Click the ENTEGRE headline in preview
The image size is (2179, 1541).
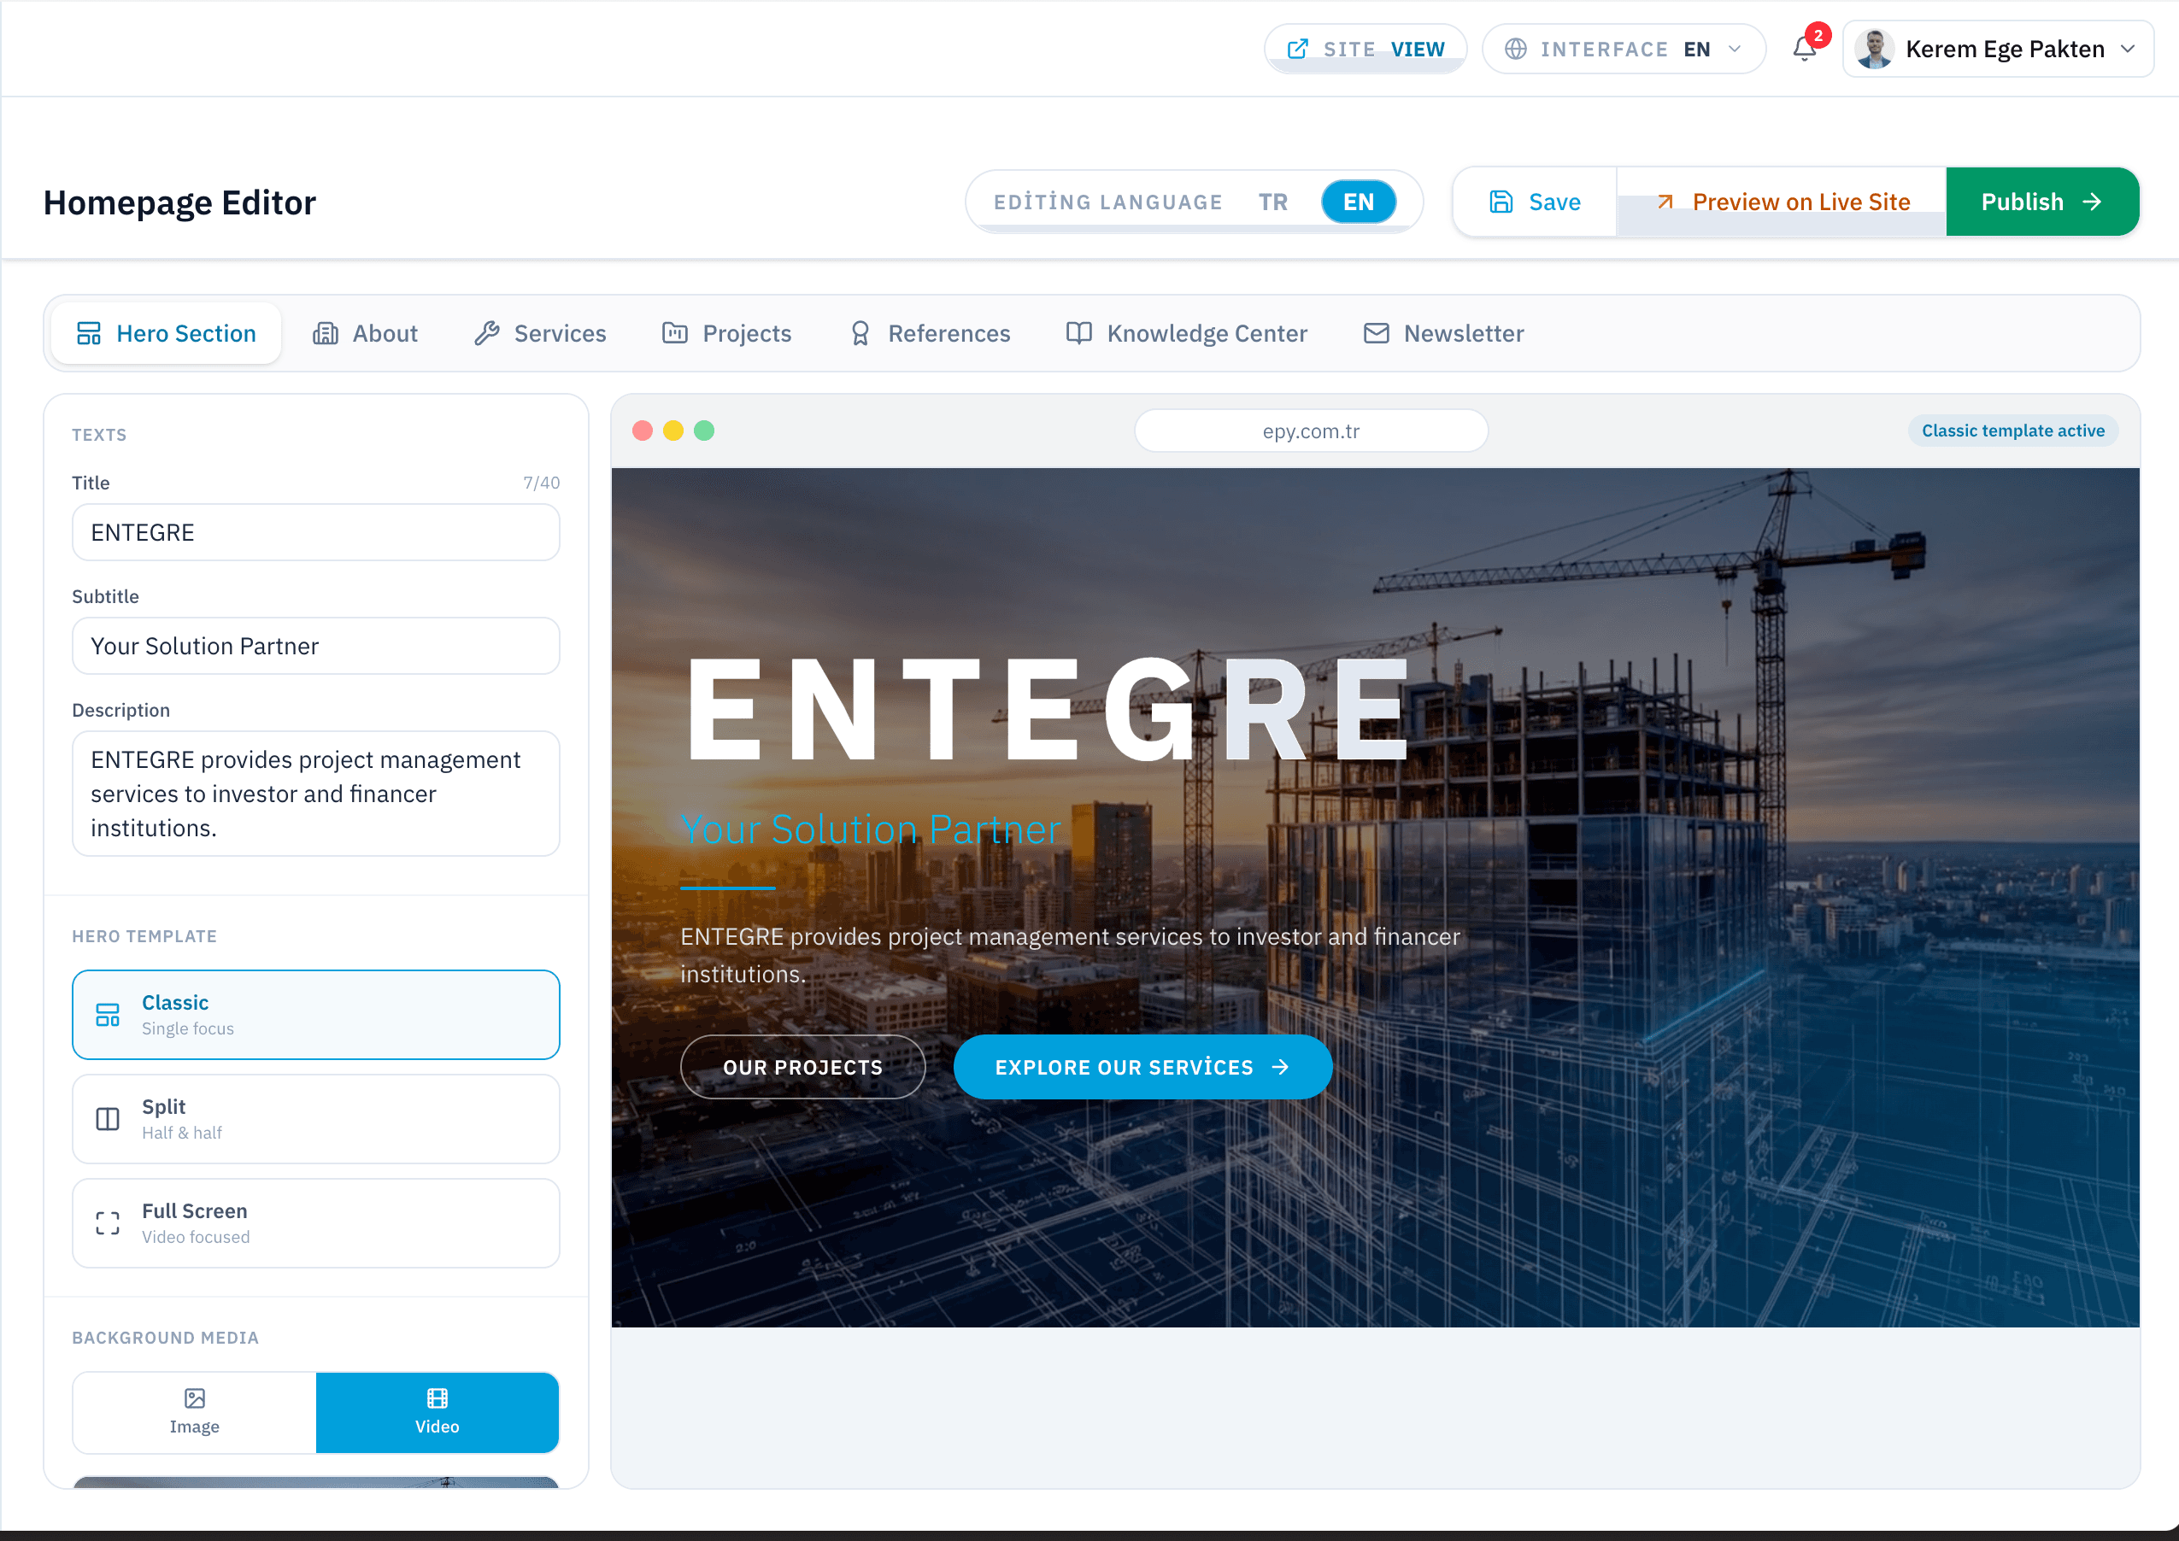(1047, 710)
